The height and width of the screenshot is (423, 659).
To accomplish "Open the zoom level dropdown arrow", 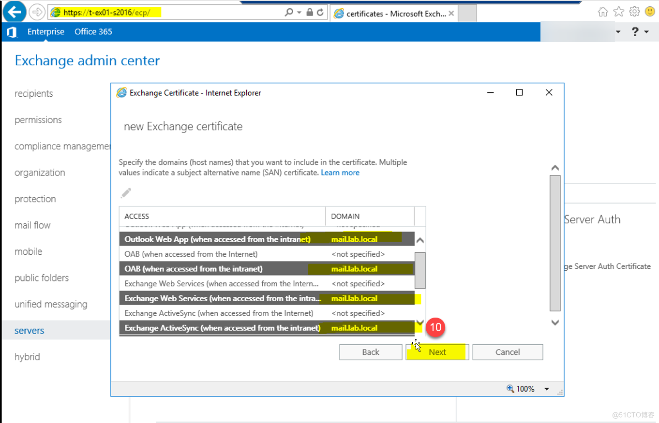I will pos(547,389).
